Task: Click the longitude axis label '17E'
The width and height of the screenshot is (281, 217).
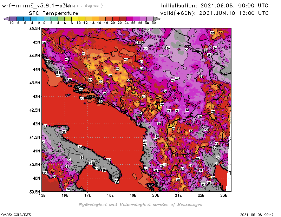Action: pyautogui.click(x=87, y=195)
